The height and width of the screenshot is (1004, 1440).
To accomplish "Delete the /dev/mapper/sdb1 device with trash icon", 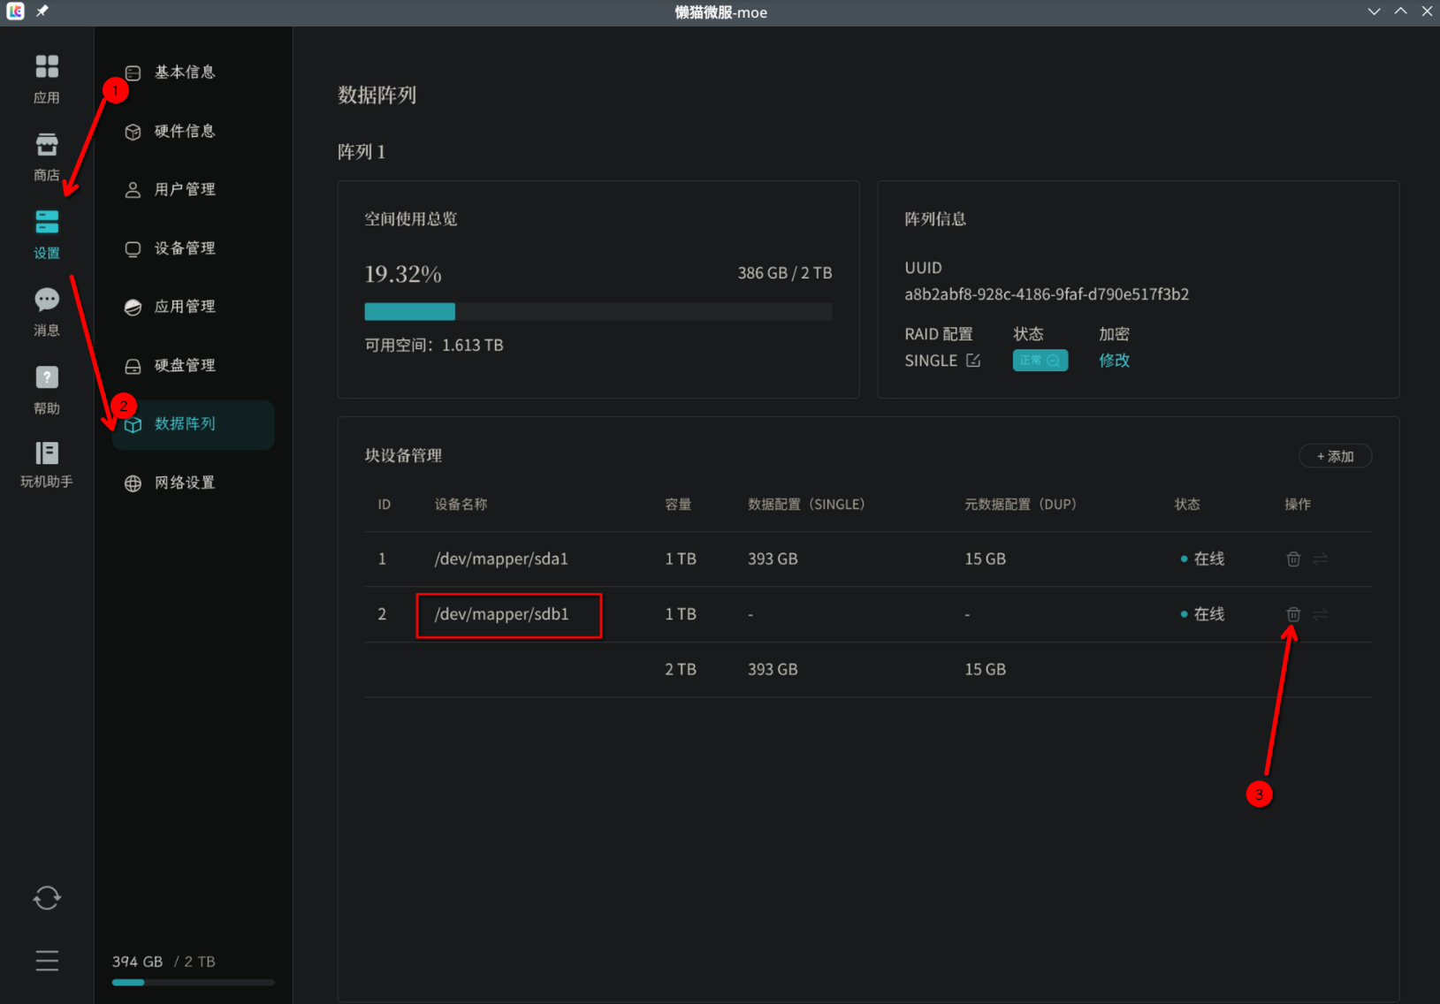I will (x=1293, y=614).
